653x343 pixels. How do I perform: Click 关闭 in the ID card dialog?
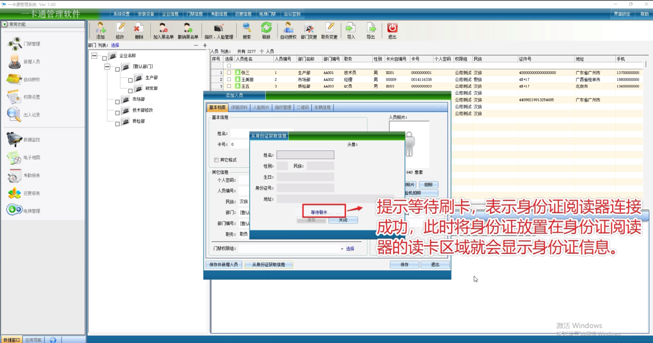[x=343, y=220]
